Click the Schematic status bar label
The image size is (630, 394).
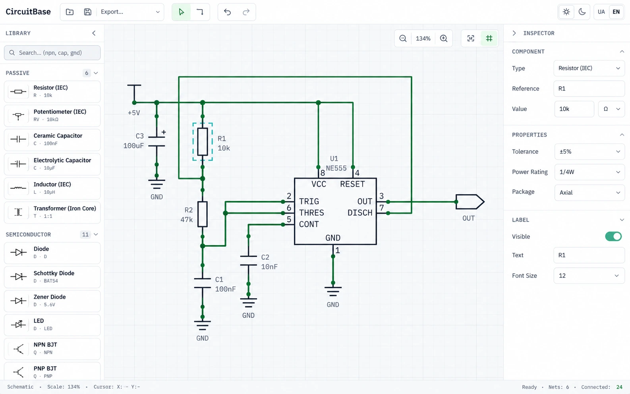(x=20, y=387)
